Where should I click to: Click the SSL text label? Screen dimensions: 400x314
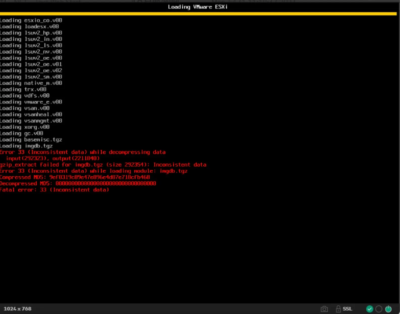[347, 309]
